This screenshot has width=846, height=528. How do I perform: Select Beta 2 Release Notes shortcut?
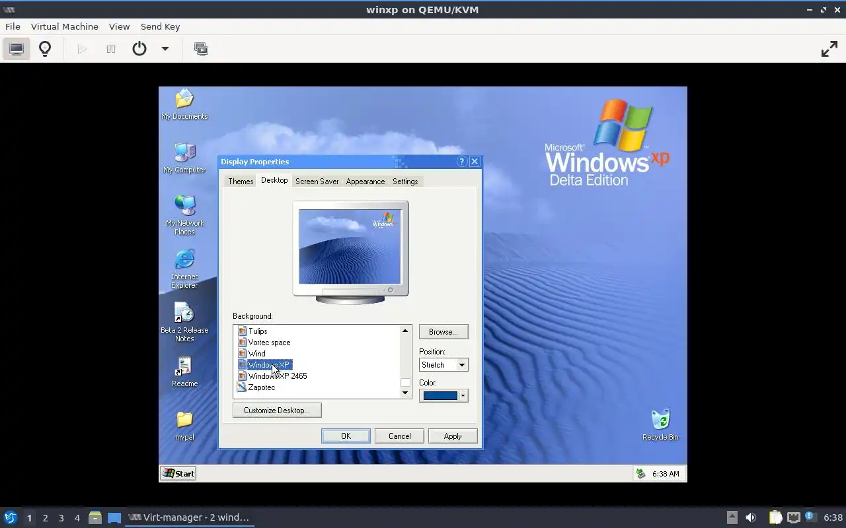pyautogui.click(x=184, y=322)
